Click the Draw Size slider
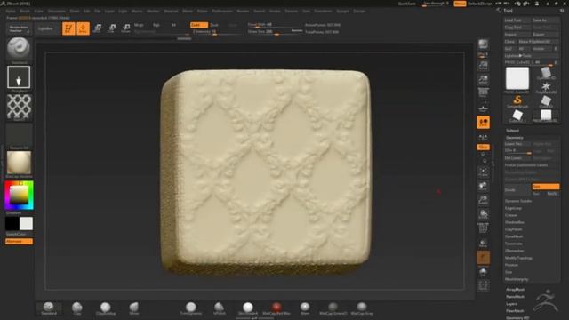569x320 pixels. point(275,32)
